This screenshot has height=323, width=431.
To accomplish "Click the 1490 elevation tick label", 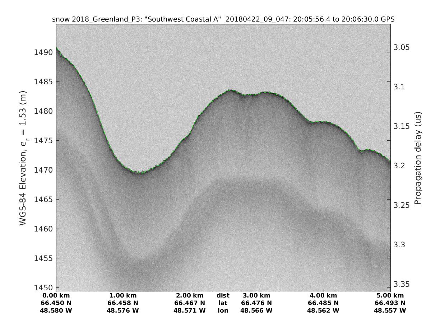I will [x=43, y=52].
